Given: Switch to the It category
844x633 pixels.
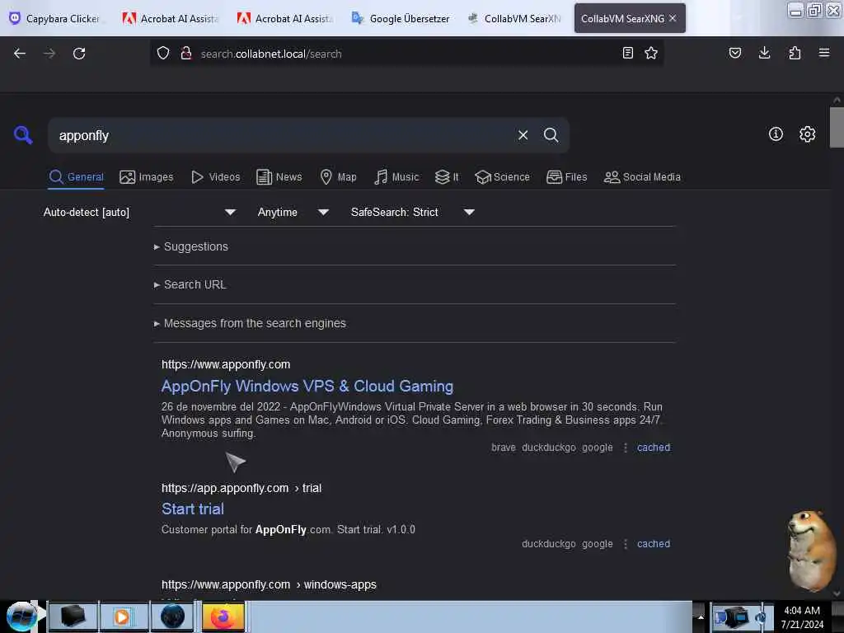Looking at the screenshot, I should [447, 177].
